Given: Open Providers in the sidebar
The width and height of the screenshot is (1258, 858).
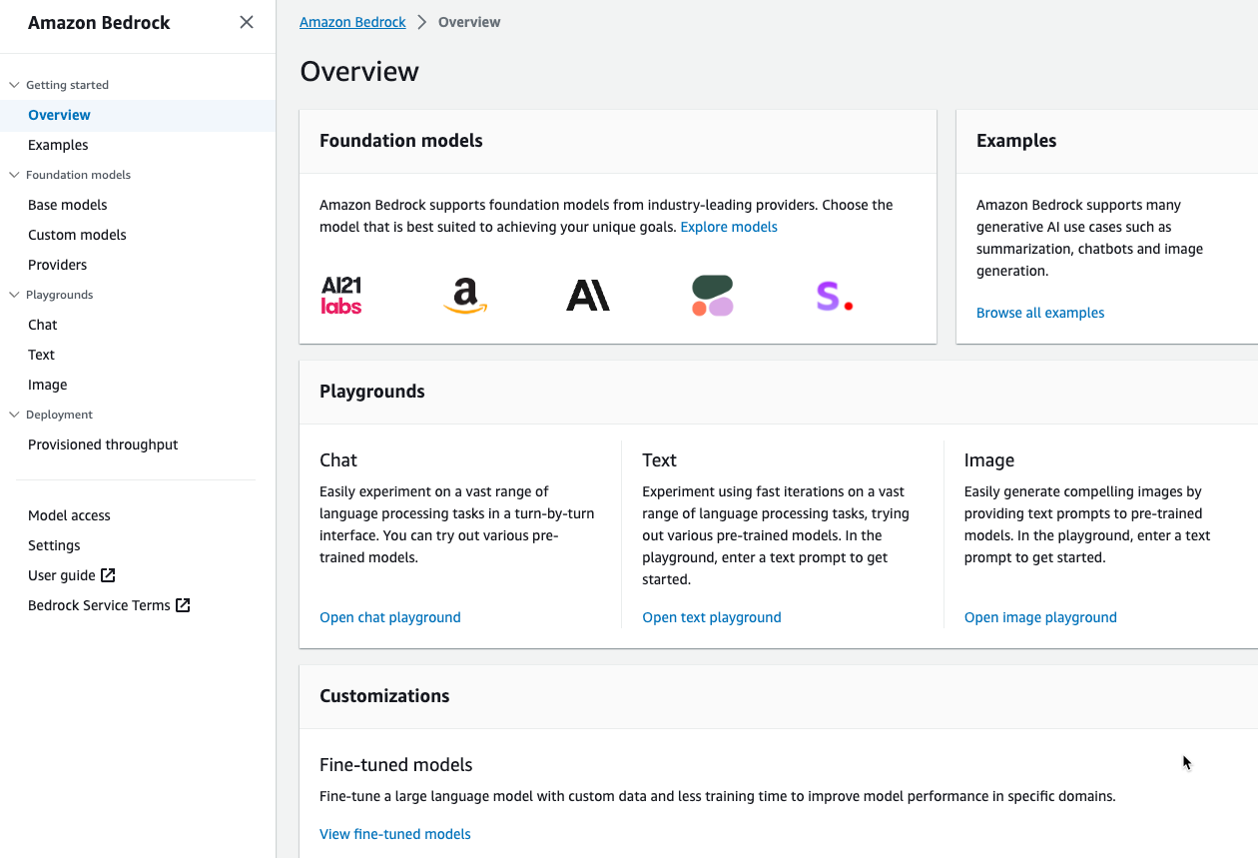Looking at the screenshot, I should pyautogui.click(x=57, y=265).
